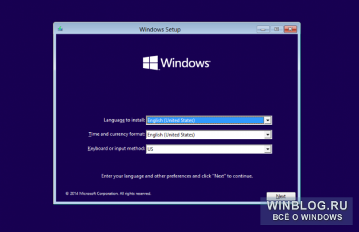359x232 pixels.
Task: Open Keyboard or input method dropdown arrow
Action: (267, 149)
